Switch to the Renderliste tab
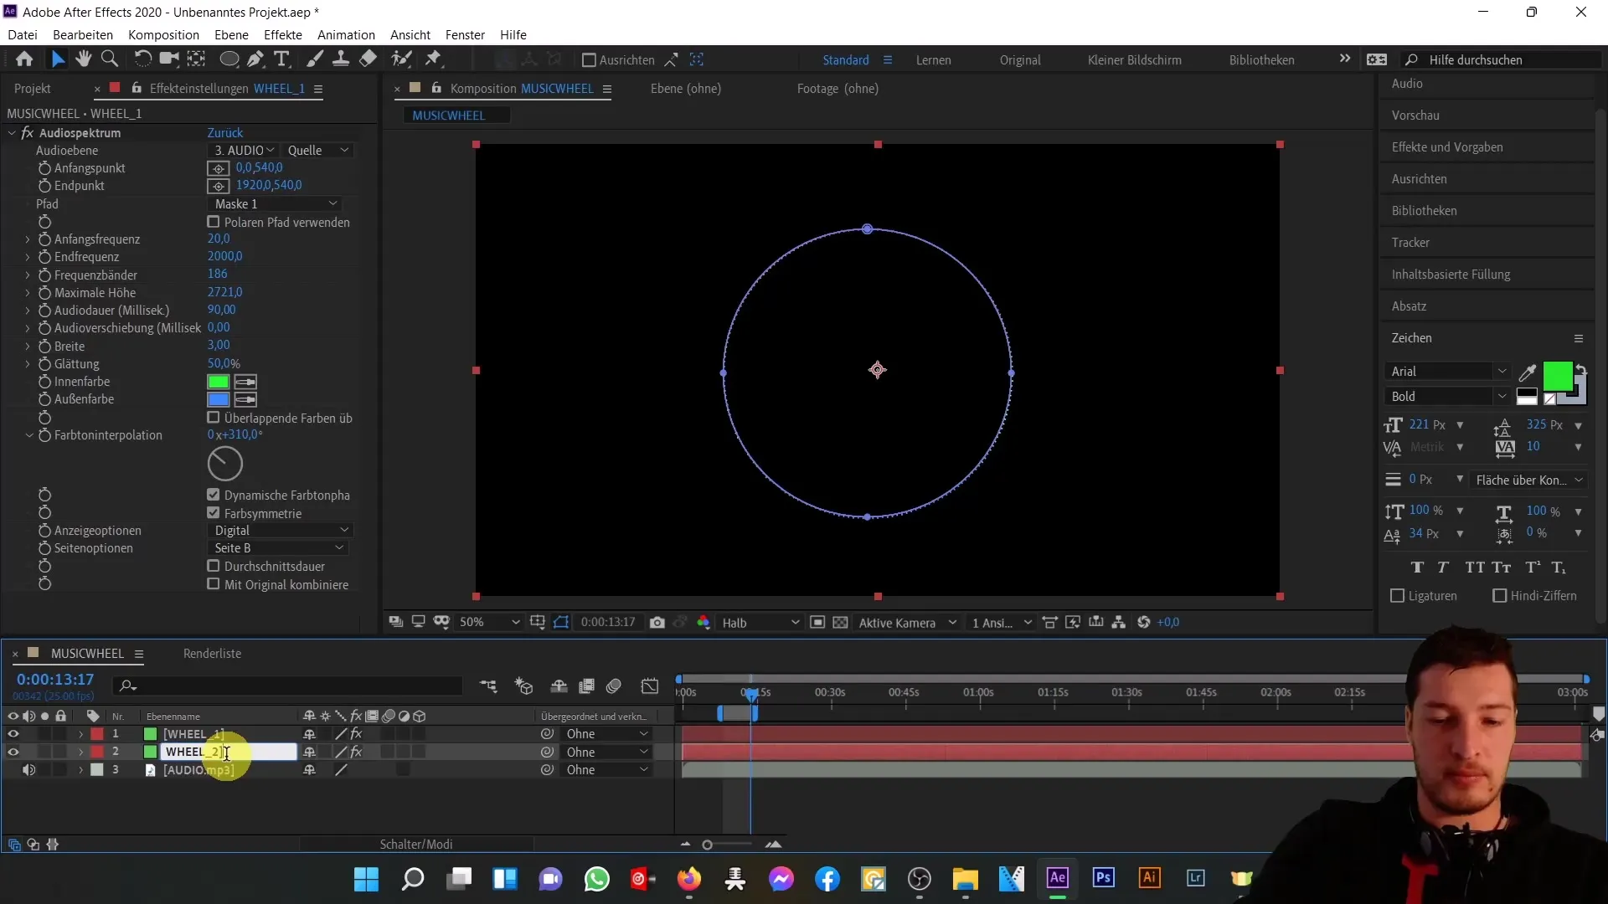 (x=212, y=654)
